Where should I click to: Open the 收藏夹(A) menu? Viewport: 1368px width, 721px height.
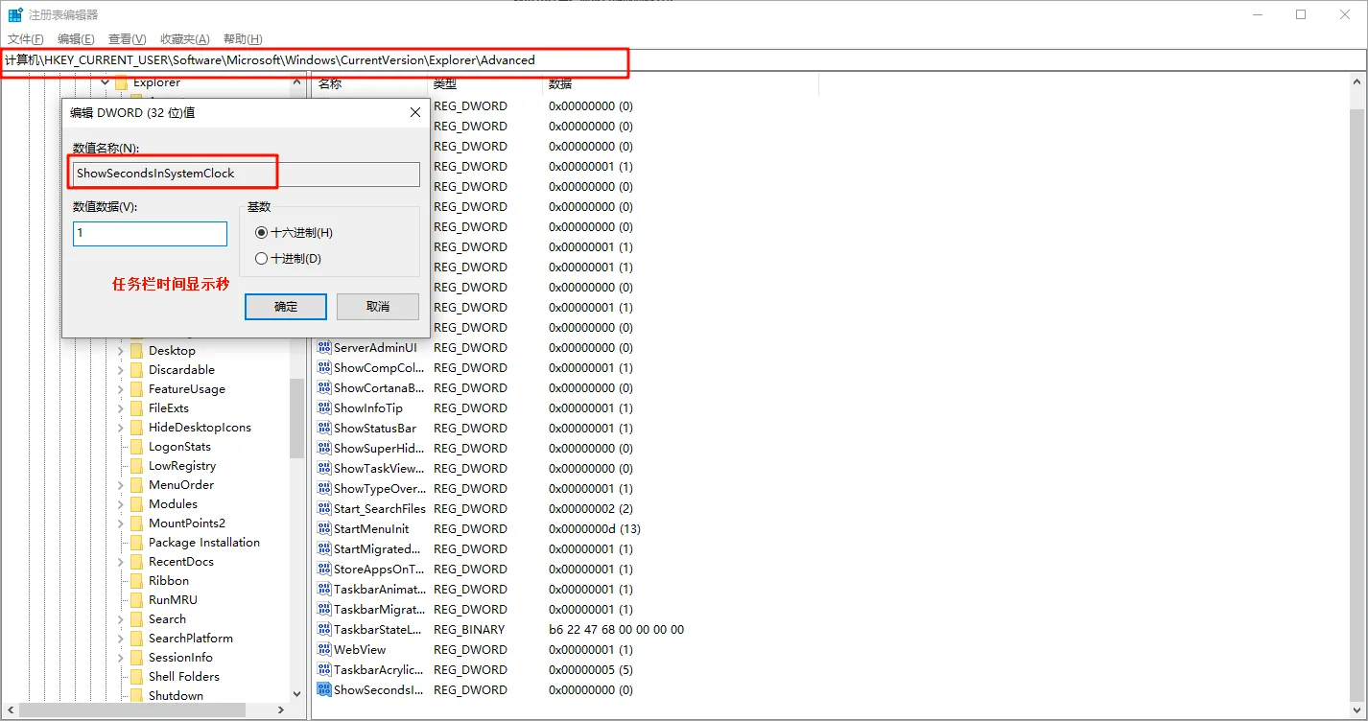click(184, 39)
